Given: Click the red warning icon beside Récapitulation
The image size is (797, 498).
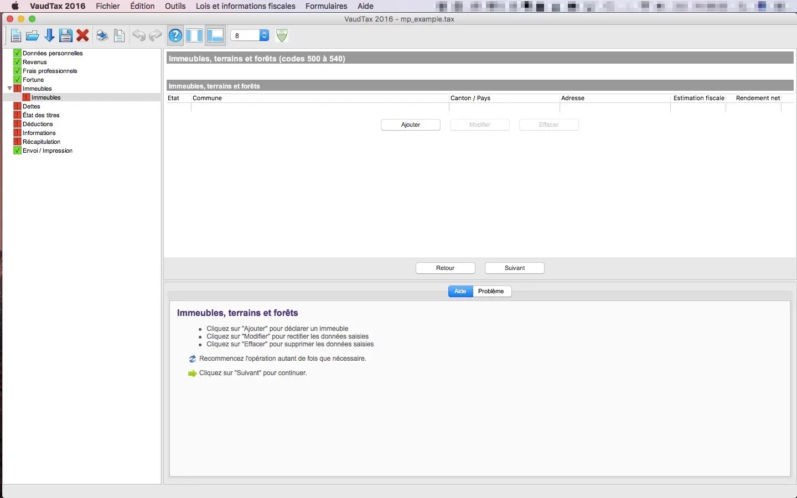Looking at the screenshot, I should [x=17, y=142].
